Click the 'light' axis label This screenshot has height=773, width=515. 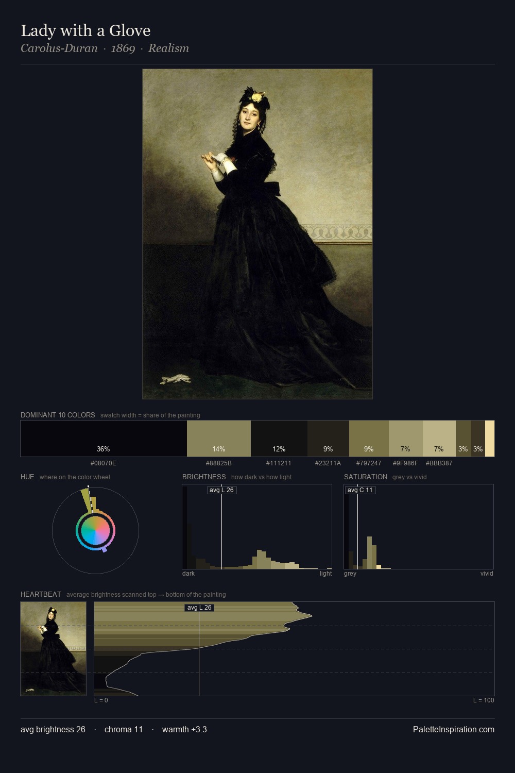325,574
